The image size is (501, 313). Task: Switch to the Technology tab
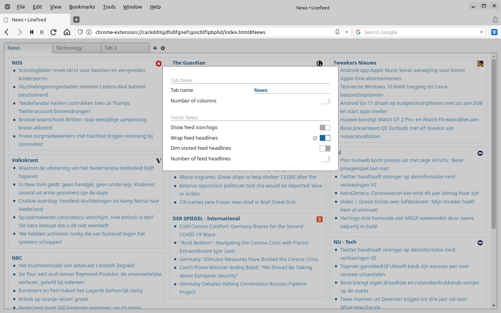coord(77,48)
